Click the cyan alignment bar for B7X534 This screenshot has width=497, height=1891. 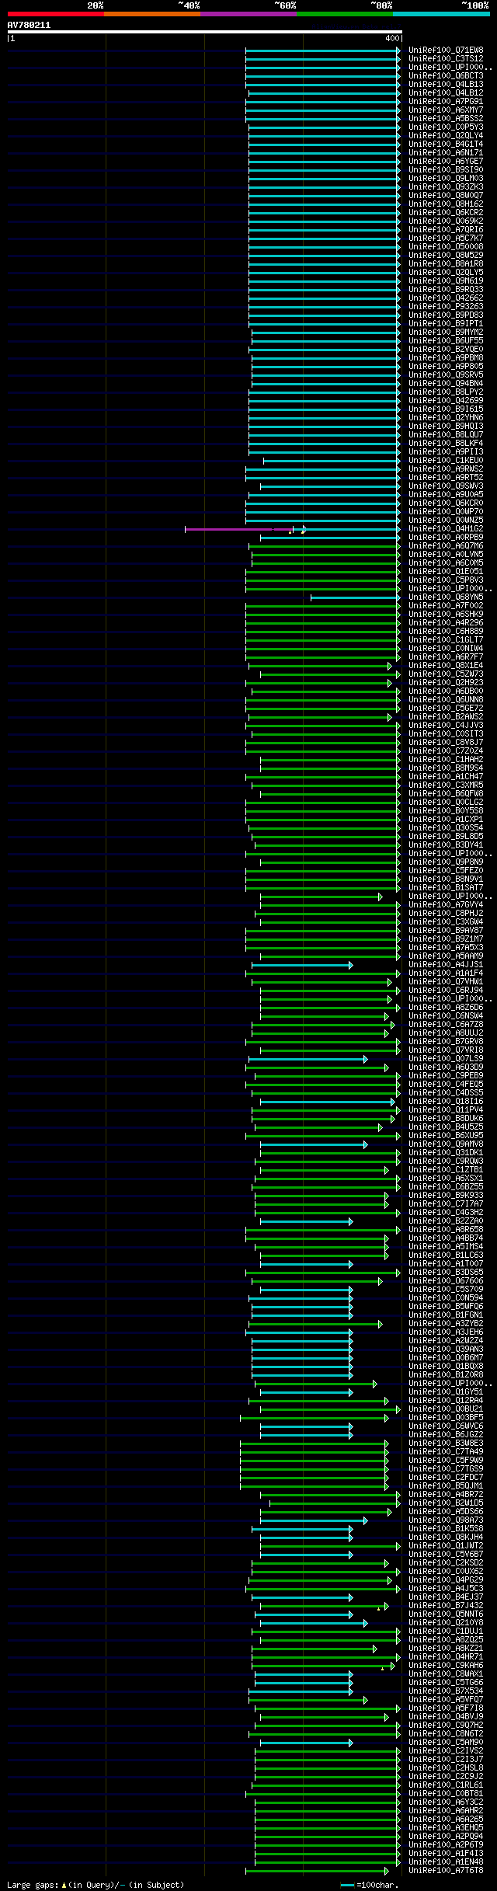(x=301, y=1691)
